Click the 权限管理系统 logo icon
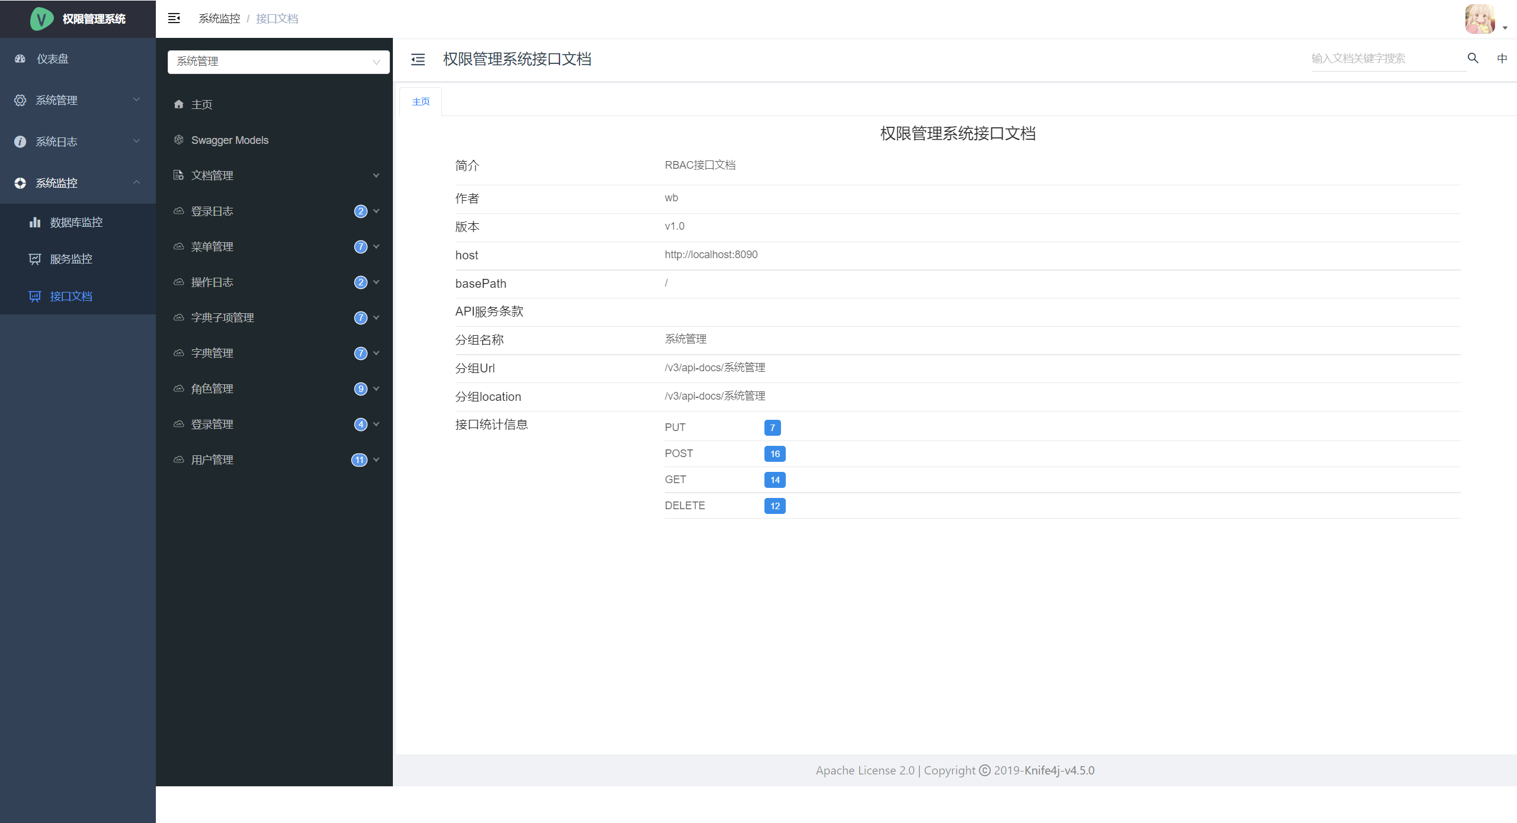Screen dimensions: 1517x823 tap(41, 19)
